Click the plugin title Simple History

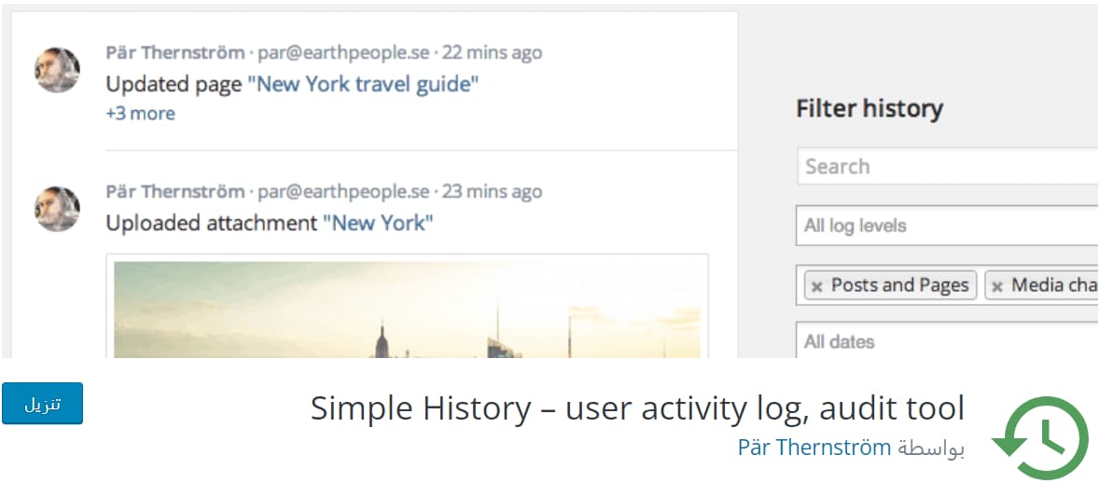(x=637, y=408)
